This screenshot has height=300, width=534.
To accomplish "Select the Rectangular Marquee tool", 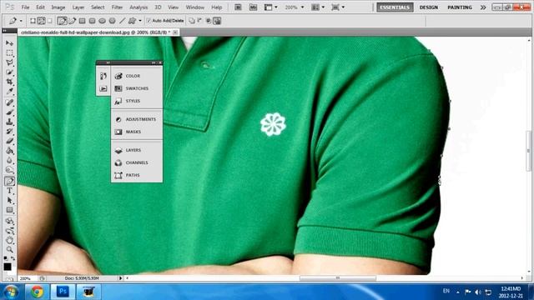I will [x=9, y=53].
